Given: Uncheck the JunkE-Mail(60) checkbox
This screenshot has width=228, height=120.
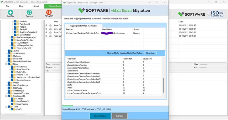Looking at the screenshot, I should click(9, 53).
